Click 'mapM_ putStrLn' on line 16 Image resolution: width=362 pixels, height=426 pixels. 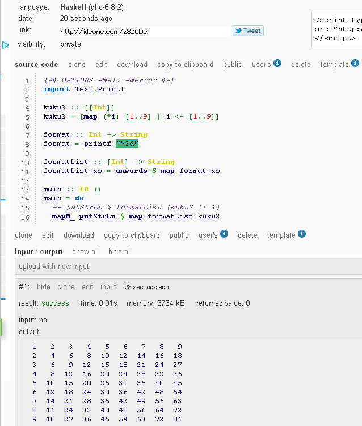(84, 216)
